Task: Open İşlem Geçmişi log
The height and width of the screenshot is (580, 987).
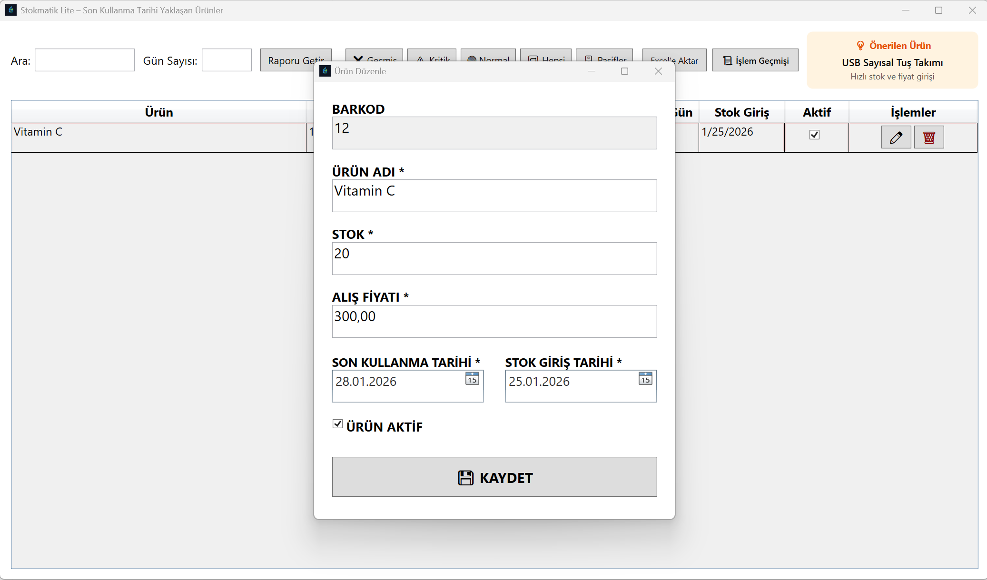Action: pos(755,60)
